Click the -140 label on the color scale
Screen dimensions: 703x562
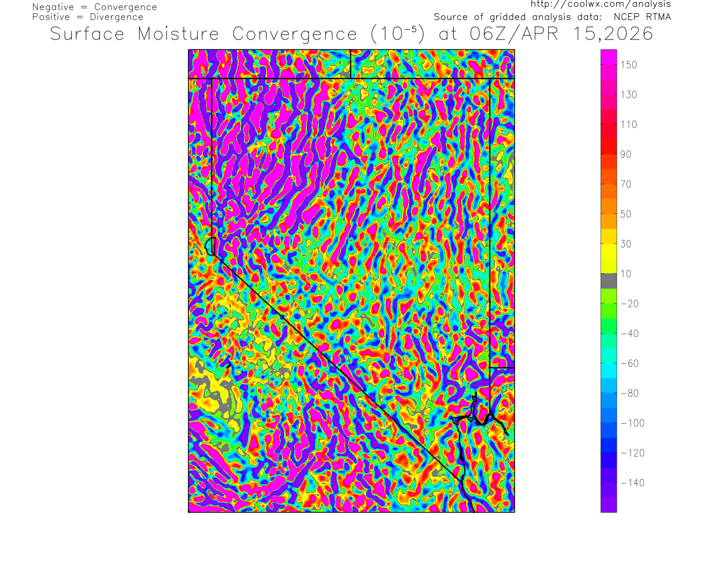click(632, 483)
